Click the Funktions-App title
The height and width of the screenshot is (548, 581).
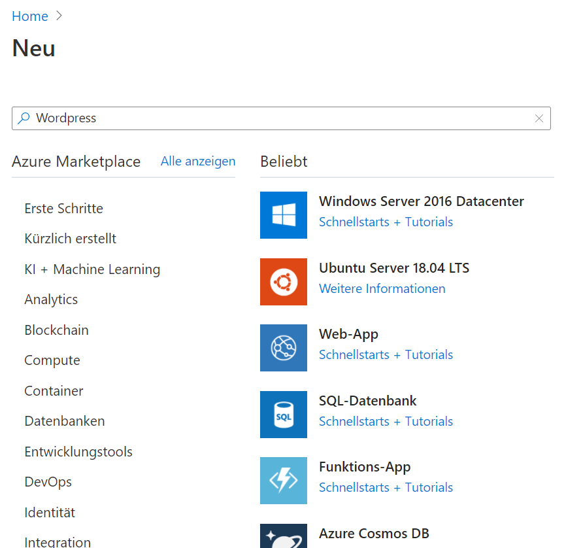click(x=365, y=467)
